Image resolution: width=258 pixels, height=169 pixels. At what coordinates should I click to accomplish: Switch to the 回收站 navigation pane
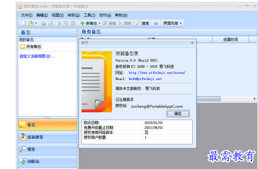point(48,161)
